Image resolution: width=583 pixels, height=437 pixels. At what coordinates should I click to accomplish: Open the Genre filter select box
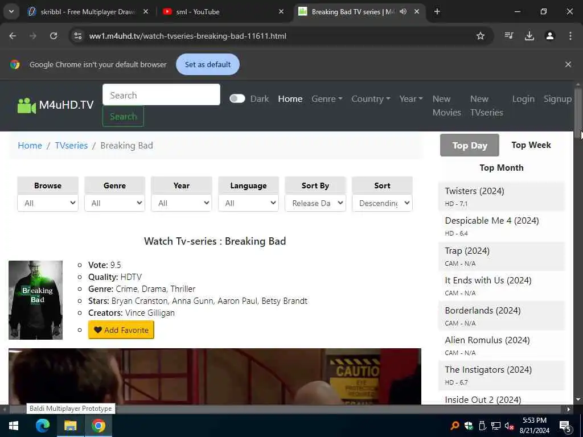(114, 203)
